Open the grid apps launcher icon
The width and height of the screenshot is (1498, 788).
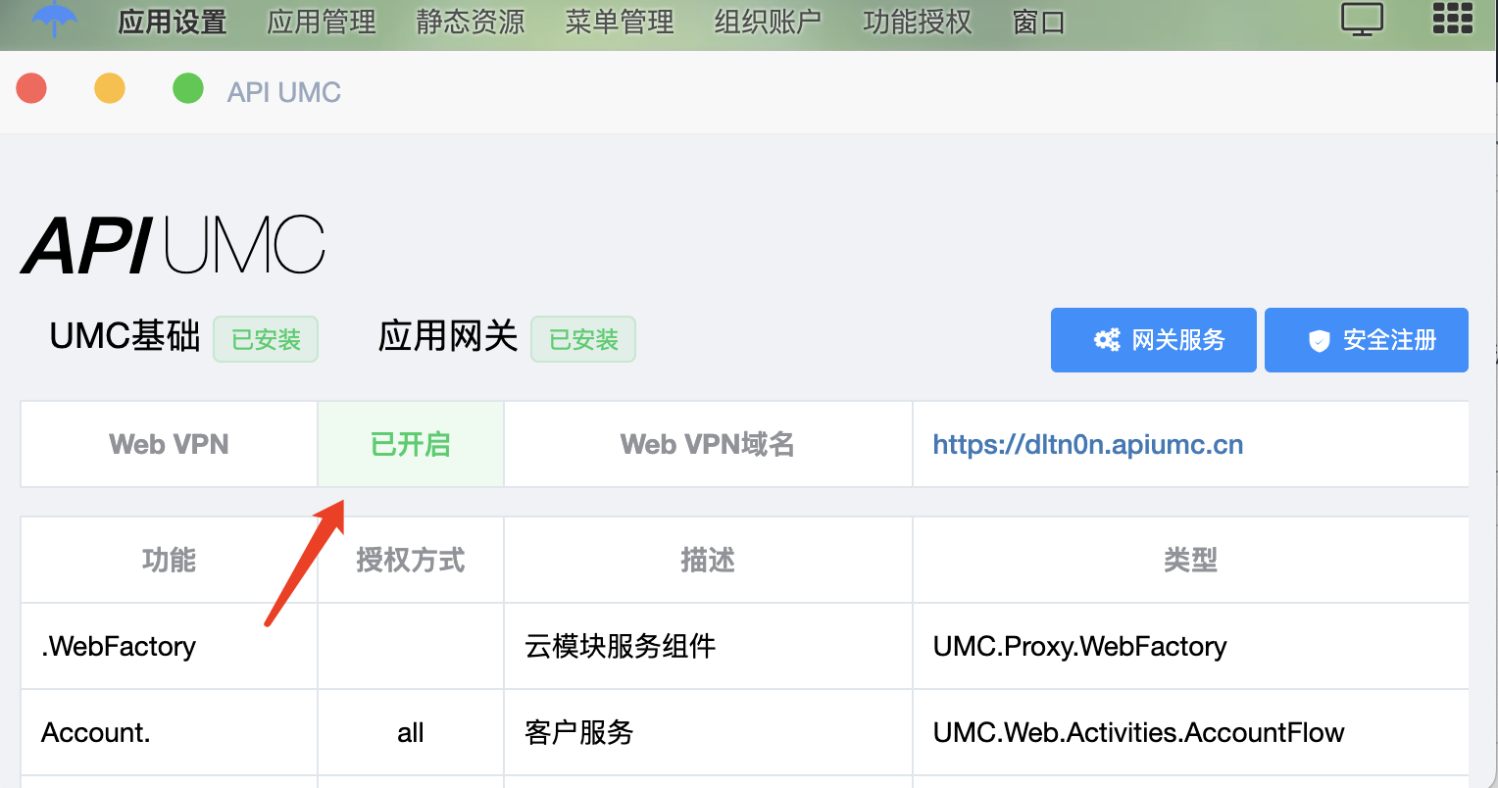tap(1453, 18)
